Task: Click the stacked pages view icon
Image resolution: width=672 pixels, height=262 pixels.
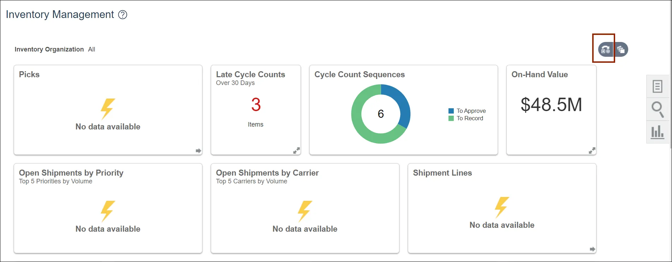Action: 621,50
